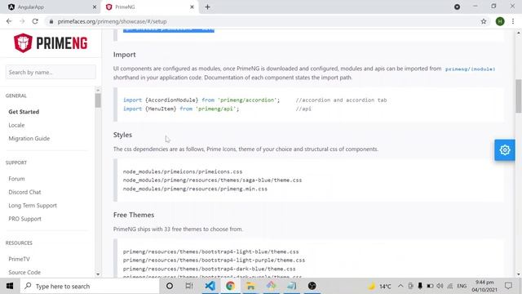Click the Search by name field
The height and width of the screenshot is (294, 522).
point(51,72)
